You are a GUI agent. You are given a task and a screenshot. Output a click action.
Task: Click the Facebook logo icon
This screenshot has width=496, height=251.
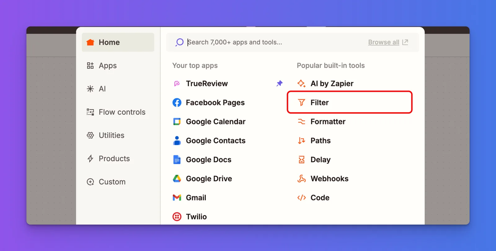(x=177, y=102)
